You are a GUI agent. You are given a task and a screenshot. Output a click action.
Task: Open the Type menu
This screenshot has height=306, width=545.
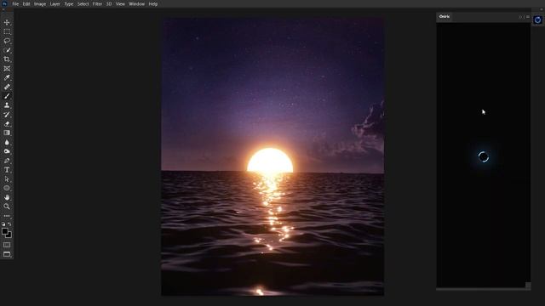pos(68,4)
